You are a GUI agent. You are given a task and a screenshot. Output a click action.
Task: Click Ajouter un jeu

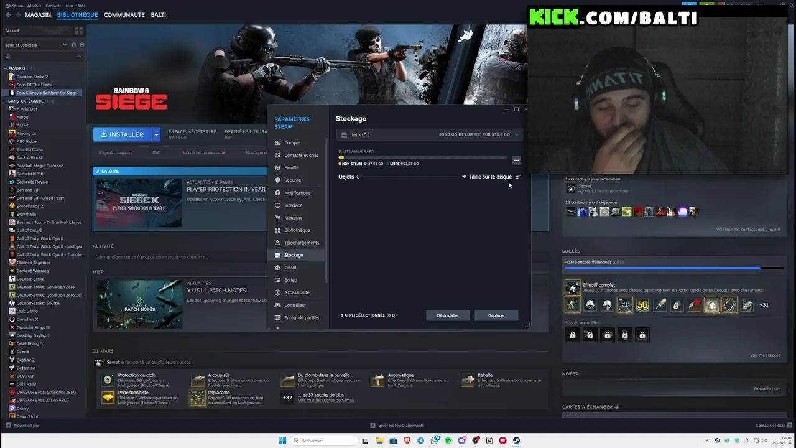tap(22, 426)
